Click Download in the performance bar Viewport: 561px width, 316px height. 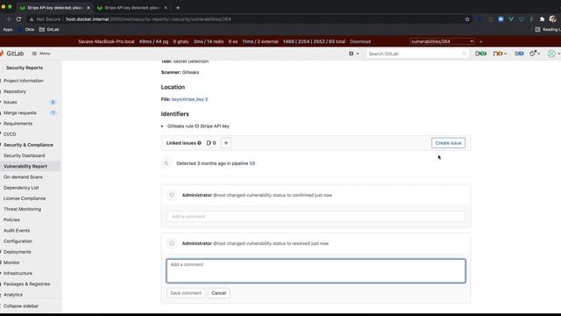pos(360,41)
